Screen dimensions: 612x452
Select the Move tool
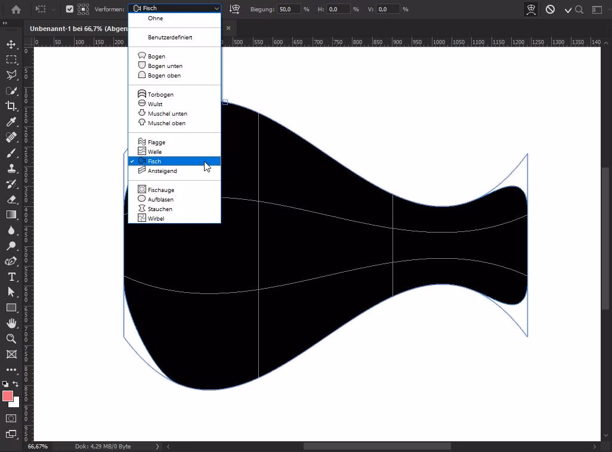tap(12, 44)
